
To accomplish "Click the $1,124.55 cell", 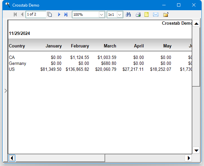I will click(x=79, y=57).
